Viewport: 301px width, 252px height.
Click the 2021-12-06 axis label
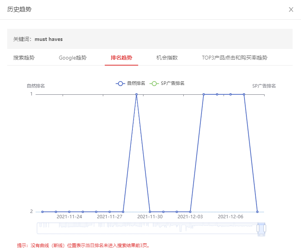(230, 217)
